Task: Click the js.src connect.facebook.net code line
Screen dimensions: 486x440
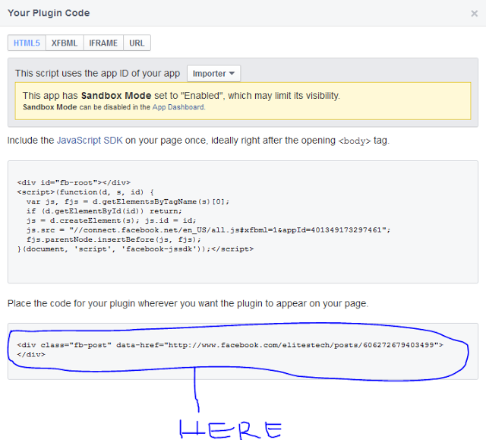Action: tap(208, 229)
